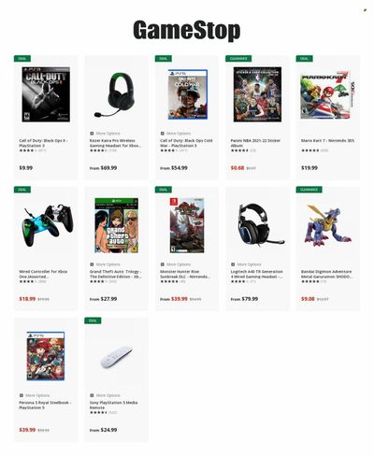Image resolution: width=374 pixels, height=456 pixels.
Task: Click star rating for Sony PS5 Media Remote
Action: tap(98, 412)
